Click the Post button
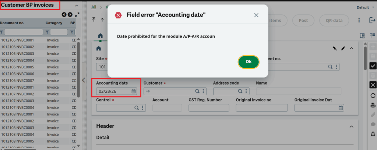Image resolution: width=377 pixels, height=150 pixels. click(x=303, y=21)
